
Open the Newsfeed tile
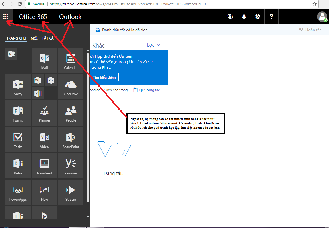click(x=44, y=166)
